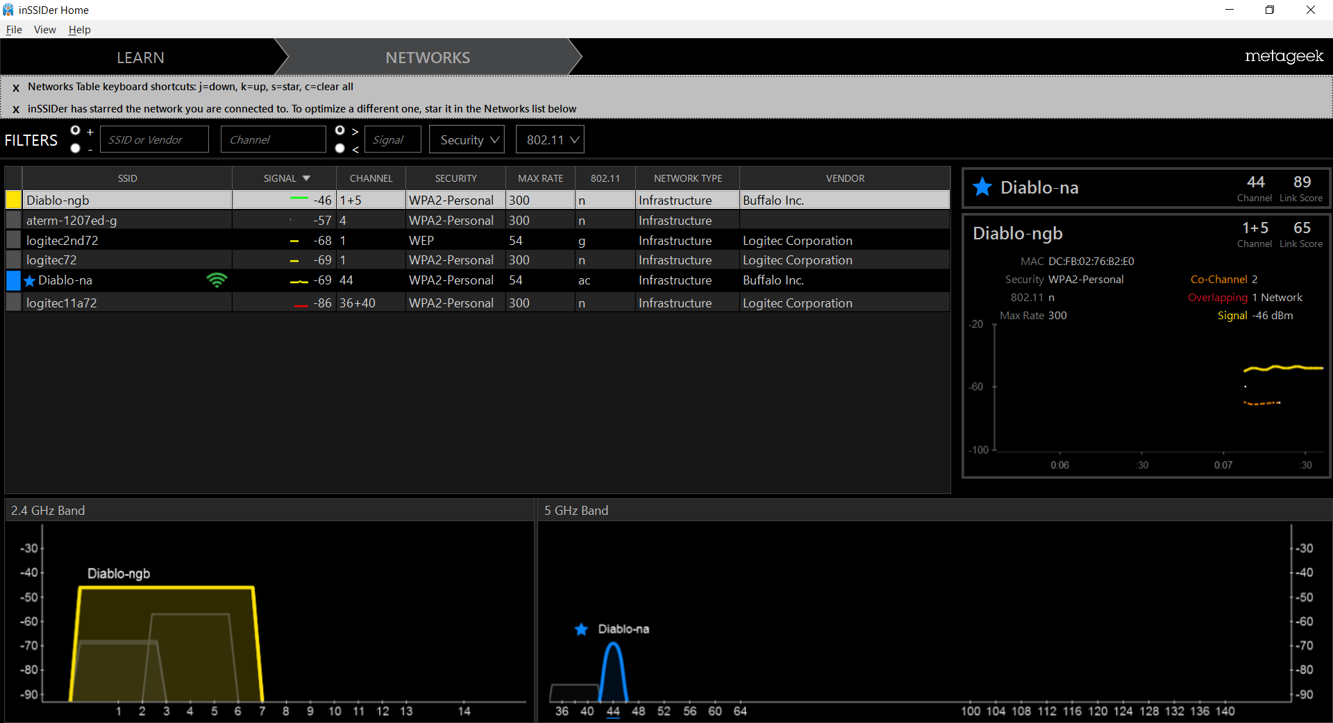The image size is (1333, 723).
Task: Click the gray swatch for logitec72
Action: (14, 260)
